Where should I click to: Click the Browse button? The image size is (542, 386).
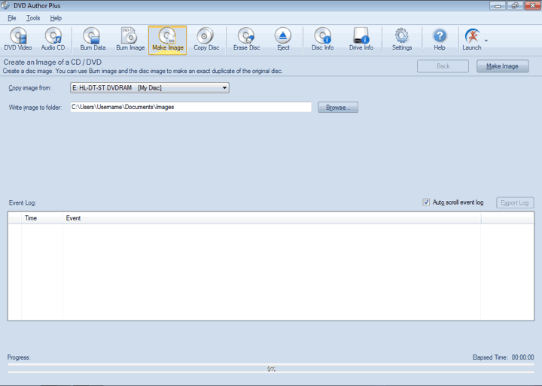pyautogui.click(x=338, y=108)
